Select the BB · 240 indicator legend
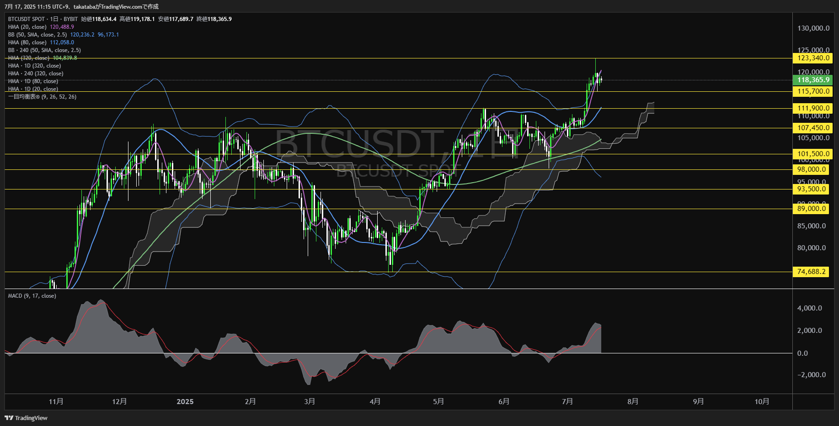 coord(44,50)
